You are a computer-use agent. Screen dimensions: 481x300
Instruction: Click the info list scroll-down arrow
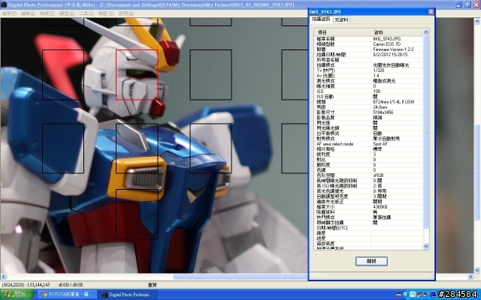tap(426, 246)
